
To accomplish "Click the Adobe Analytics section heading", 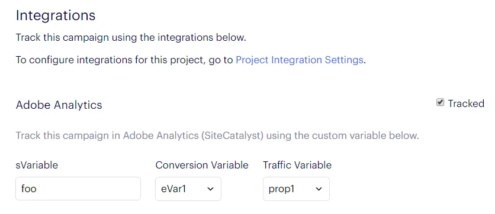I will 59,105.
